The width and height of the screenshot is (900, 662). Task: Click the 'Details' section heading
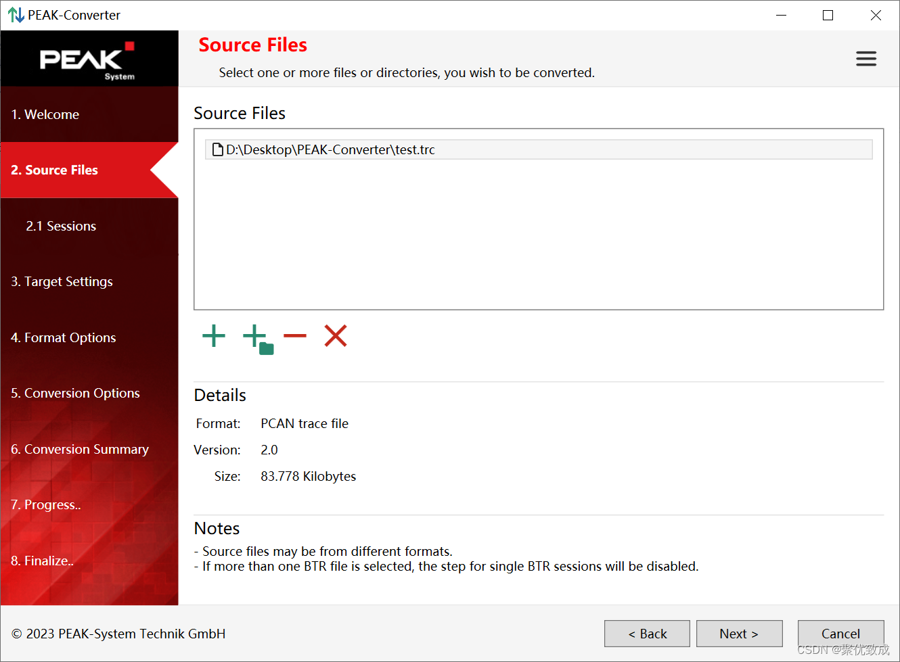(x=220, y=395)
